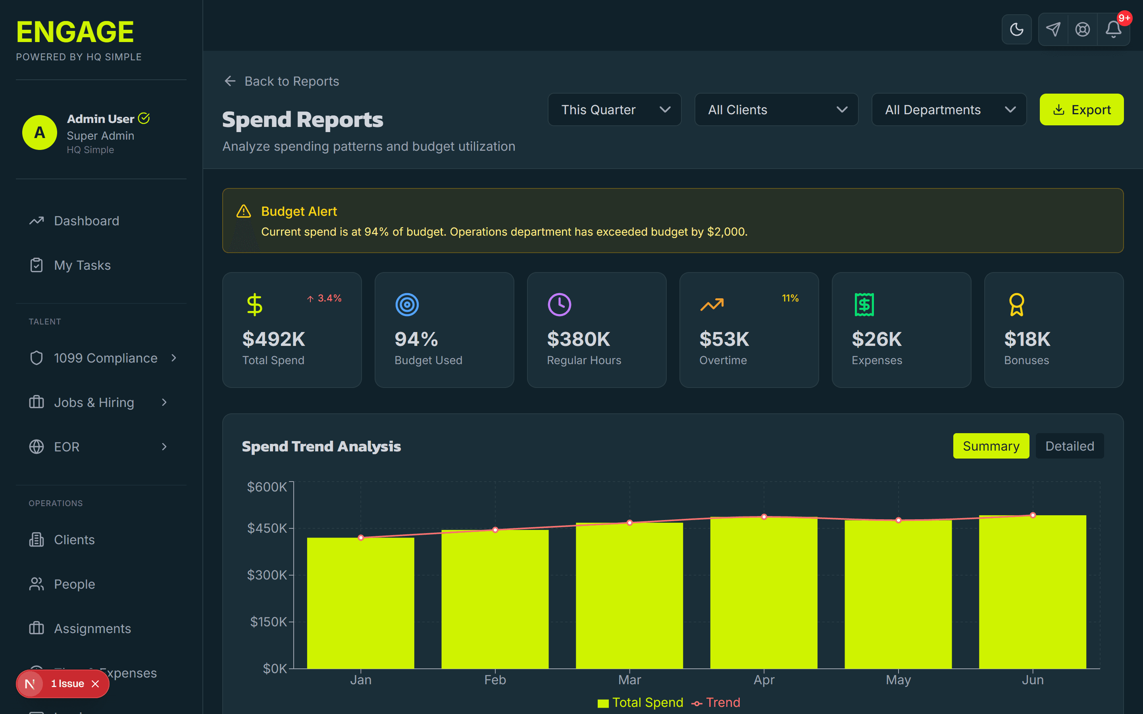This screenshot has width=1143, height=714.
Task: Click the Jan spend bar
Action: tap(360, 603)
